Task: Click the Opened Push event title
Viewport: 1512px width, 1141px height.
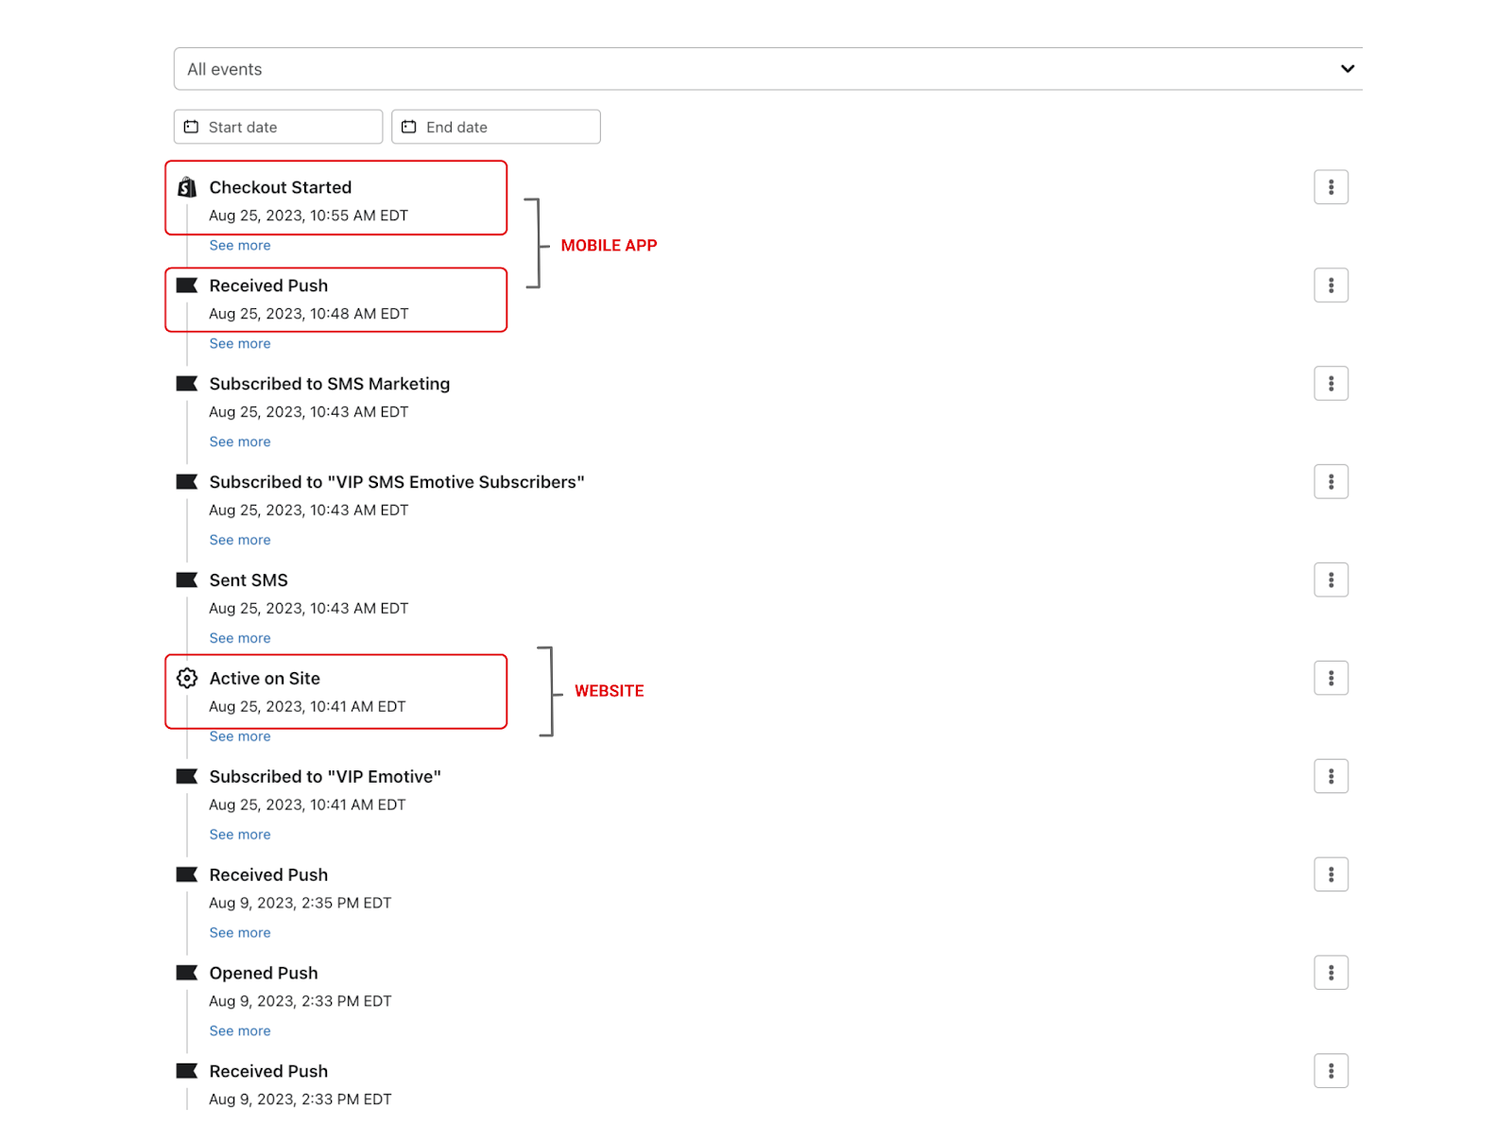Action: (264, 973)
